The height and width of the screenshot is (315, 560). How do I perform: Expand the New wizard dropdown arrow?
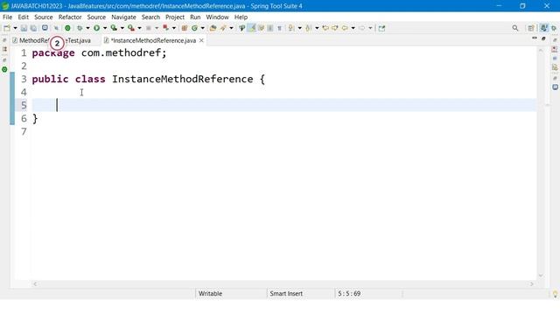[15, 28]
